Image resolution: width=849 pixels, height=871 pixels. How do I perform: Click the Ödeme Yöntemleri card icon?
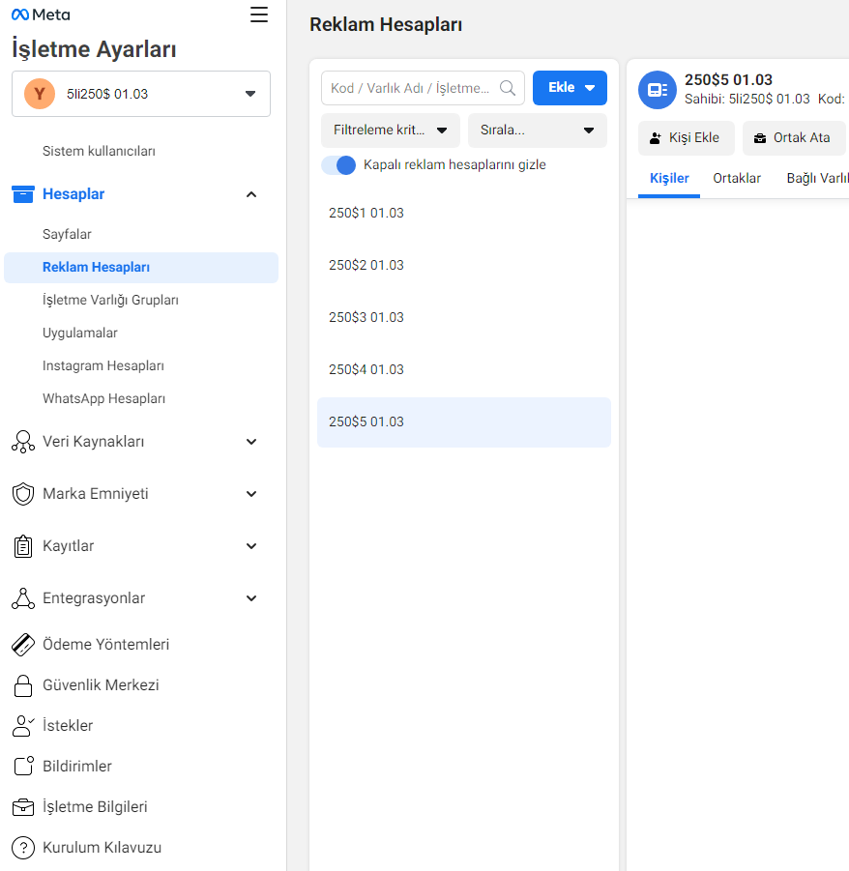[x=23, y=645]
